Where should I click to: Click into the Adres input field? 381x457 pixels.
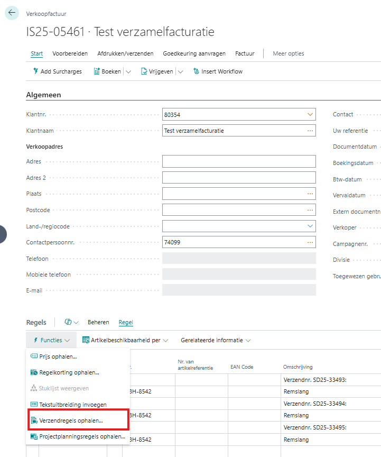point(239,161)
